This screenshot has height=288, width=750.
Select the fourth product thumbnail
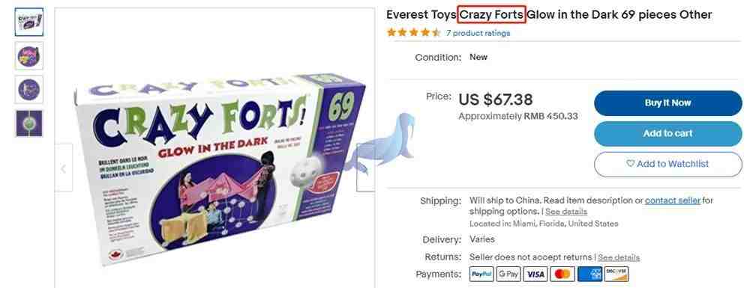coord(29,123)
